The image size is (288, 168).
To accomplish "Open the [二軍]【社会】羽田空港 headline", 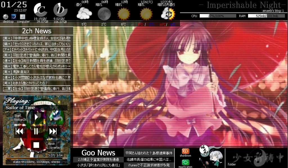I will [37, 89].
